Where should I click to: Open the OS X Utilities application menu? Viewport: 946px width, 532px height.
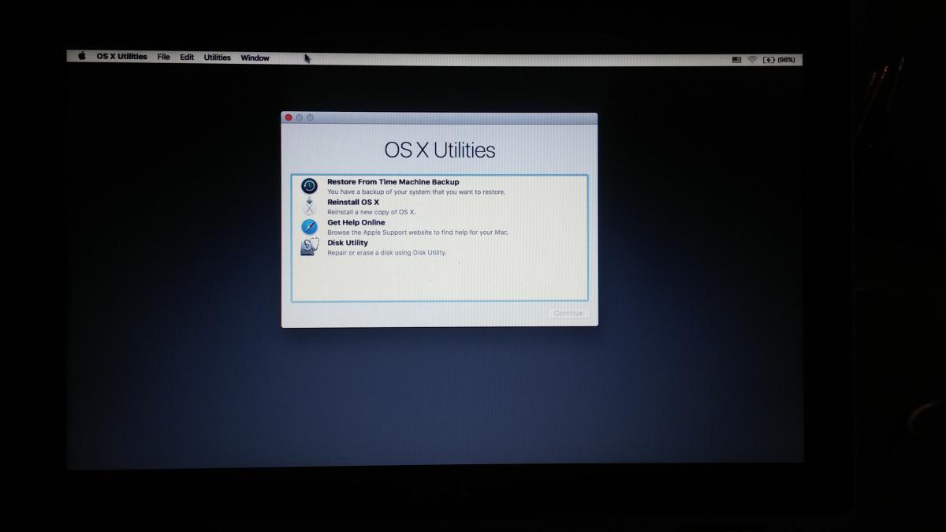[x=121, y=57]
